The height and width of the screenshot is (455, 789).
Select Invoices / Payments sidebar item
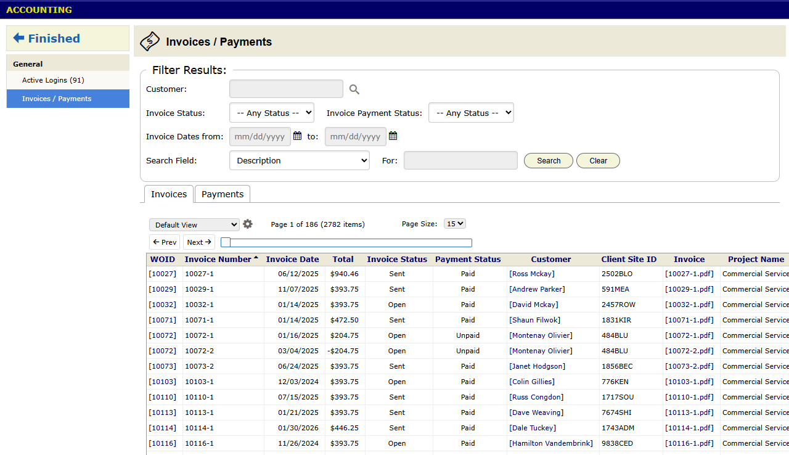(x=68, y=99)
